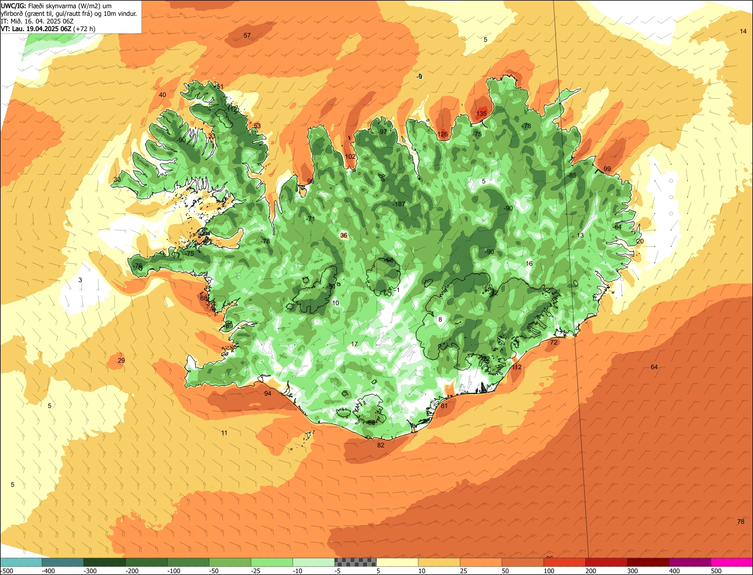Click the map value '102'
The width and height of the screenshot is (753, 575).
click(x=350, y=157)
